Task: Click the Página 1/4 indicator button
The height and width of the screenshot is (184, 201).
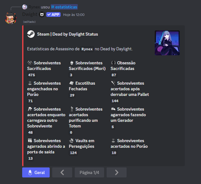Action: pyautogui.click(x=89, y=172)
